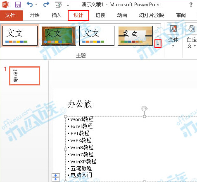The width and height of the screenshot is (197, 182).
Task: Click the next theme row arrow button
Action: [x=158, y=36]
